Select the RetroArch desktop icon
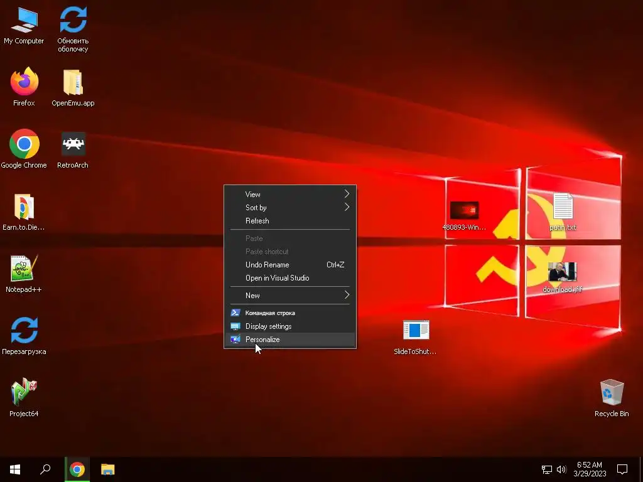This screenshot has width=643, height=482. coord(73,150)
